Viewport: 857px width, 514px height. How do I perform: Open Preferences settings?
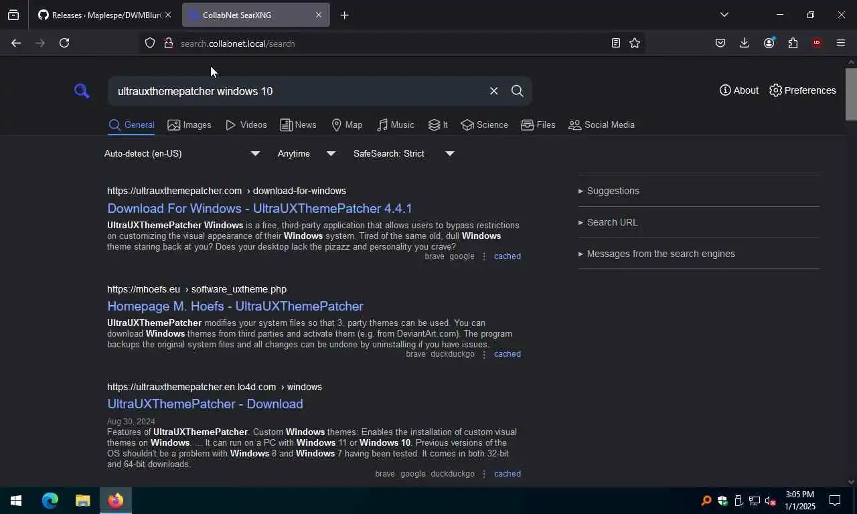pos(802,90)
